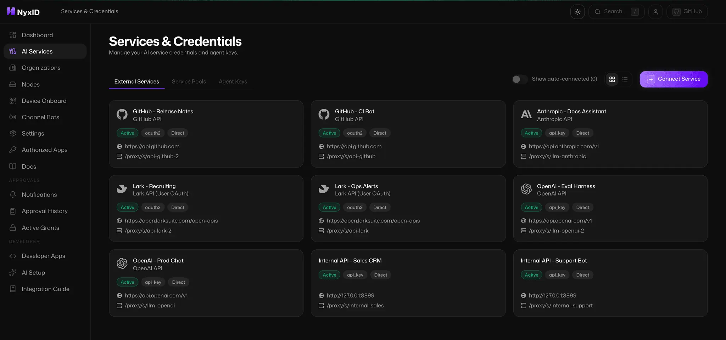Open the Anthropic - Docs Assistant service

coord(610,134)
